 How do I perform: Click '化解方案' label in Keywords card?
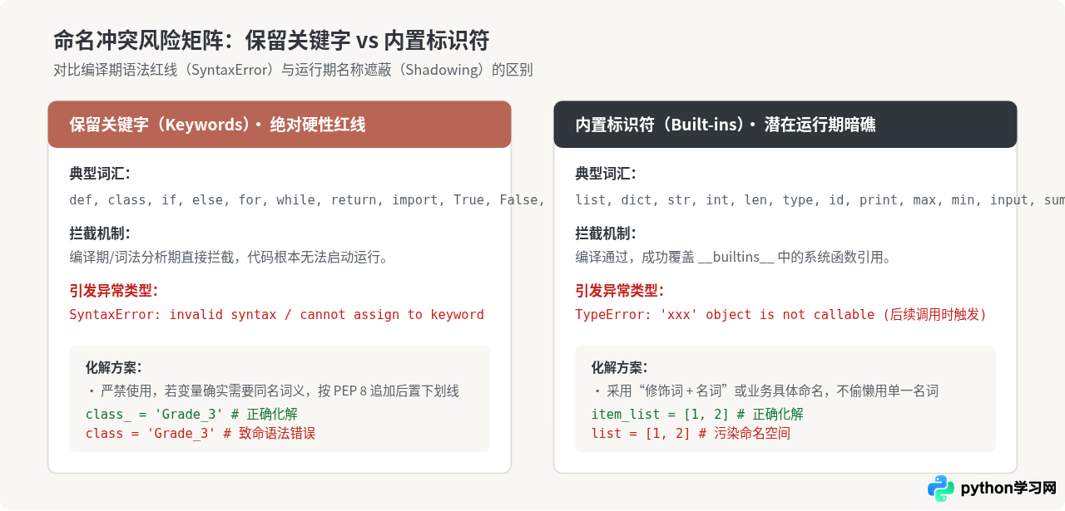click(114, 367)
